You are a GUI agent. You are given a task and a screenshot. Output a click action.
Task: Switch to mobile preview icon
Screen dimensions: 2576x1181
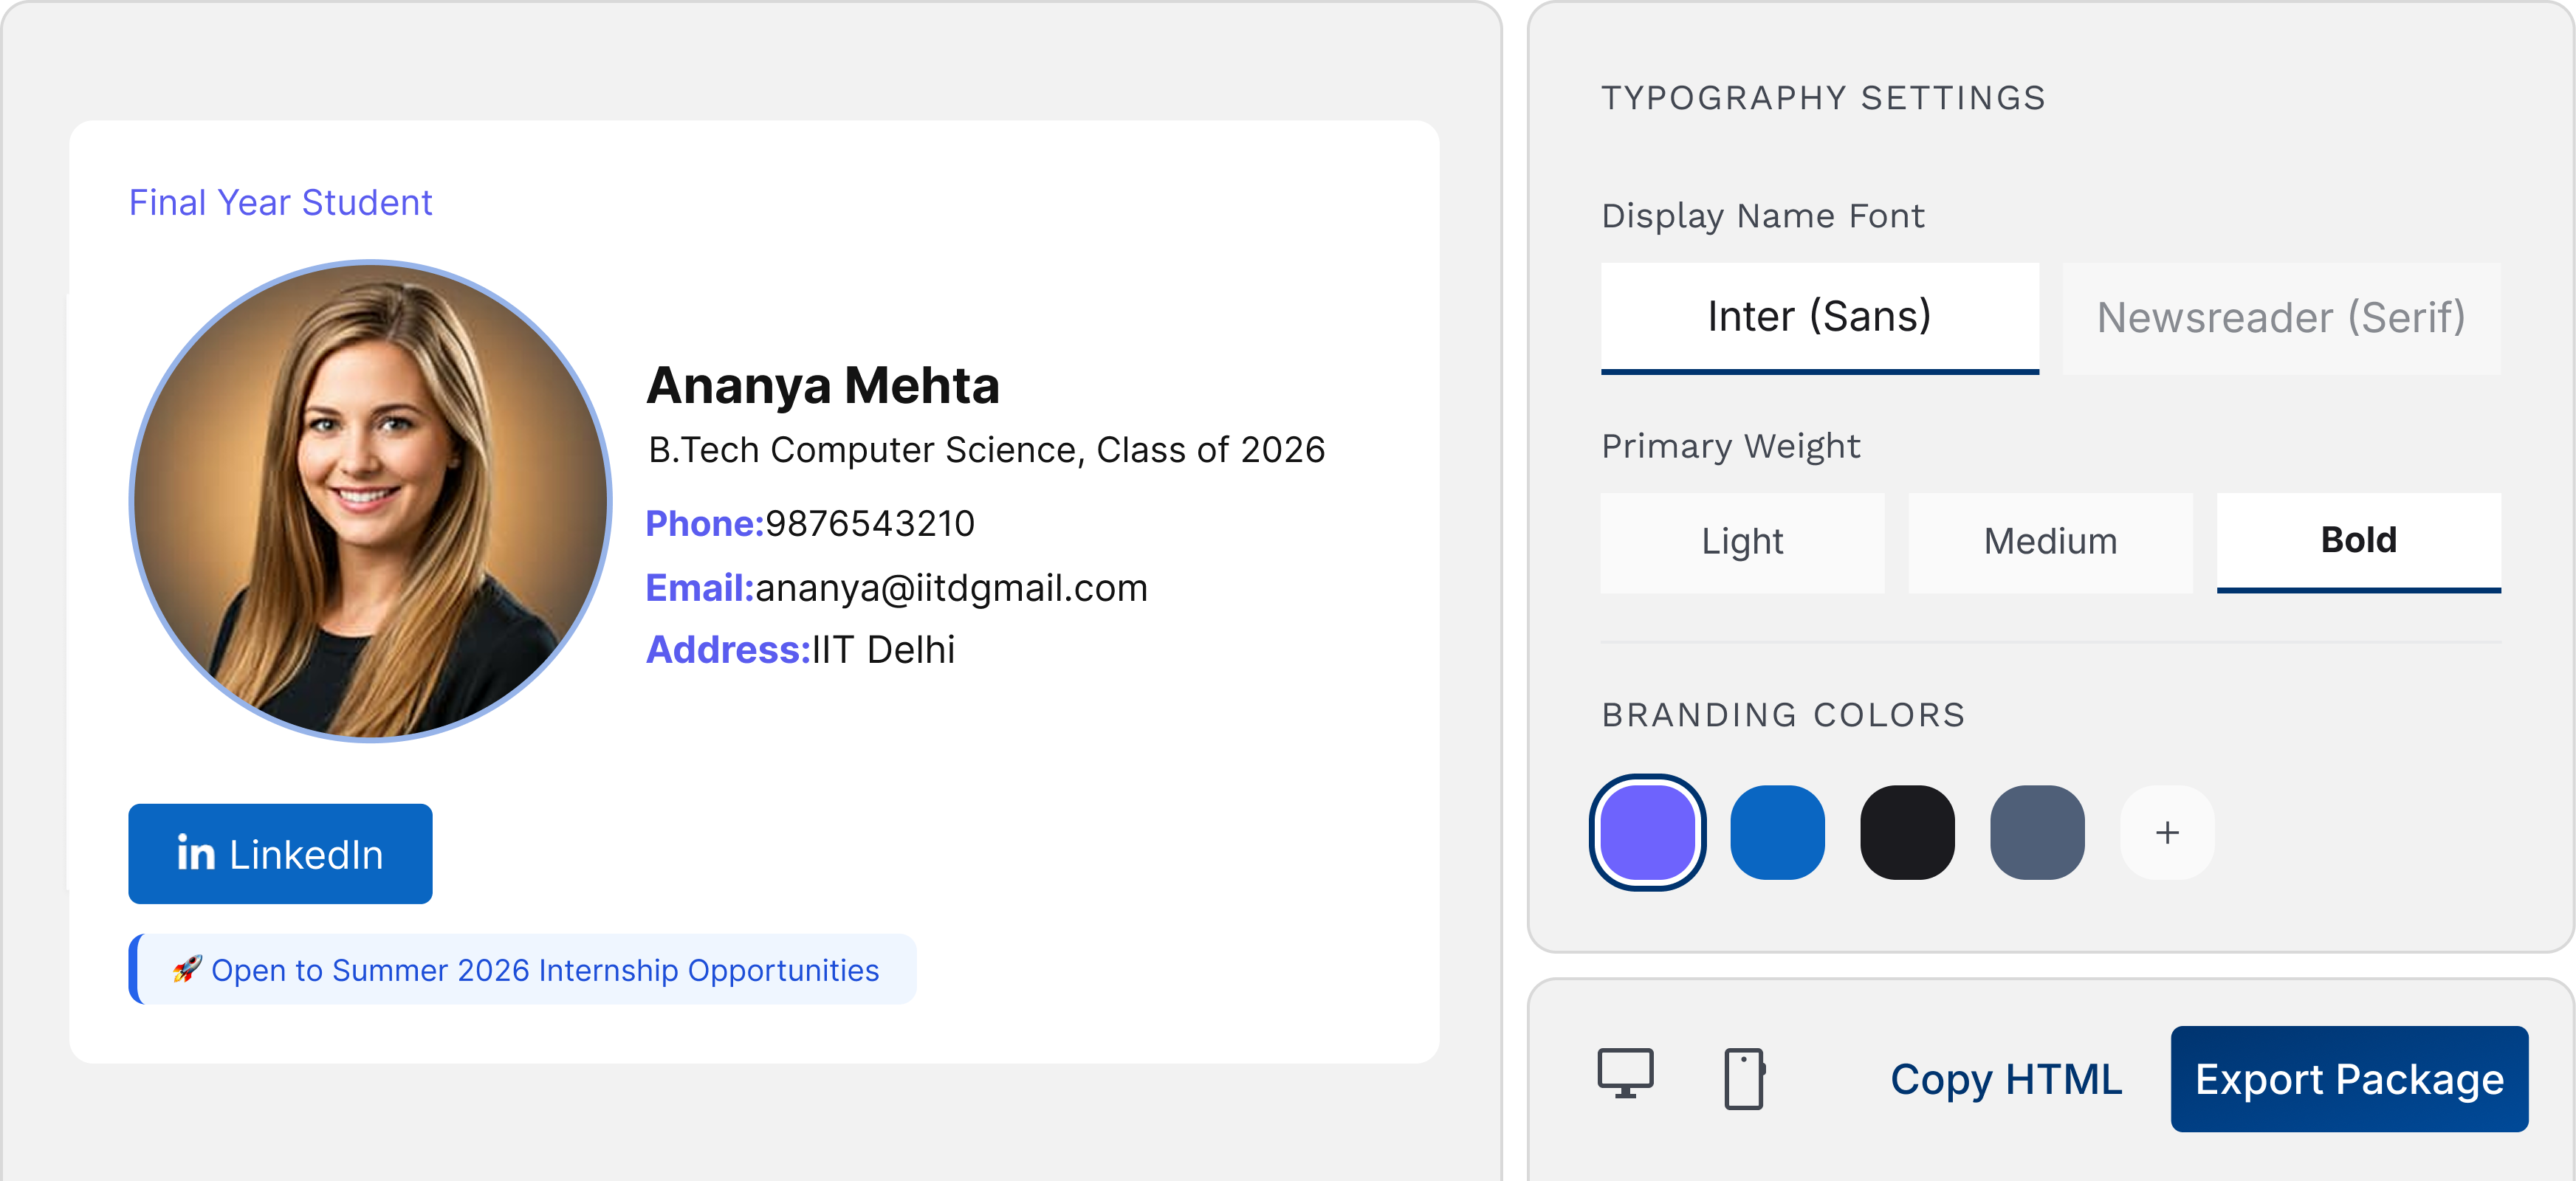1744,1078
